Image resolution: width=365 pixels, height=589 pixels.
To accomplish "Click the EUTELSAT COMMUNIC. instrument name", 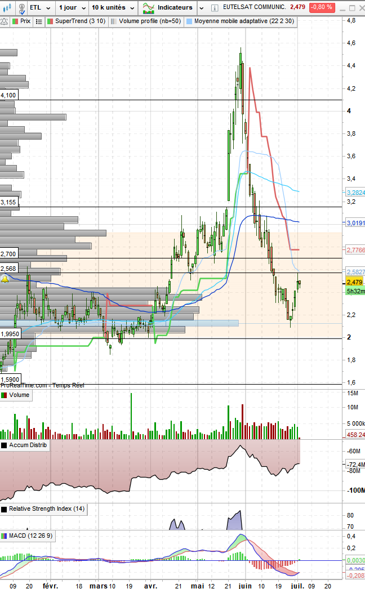I will click(254, 7).
